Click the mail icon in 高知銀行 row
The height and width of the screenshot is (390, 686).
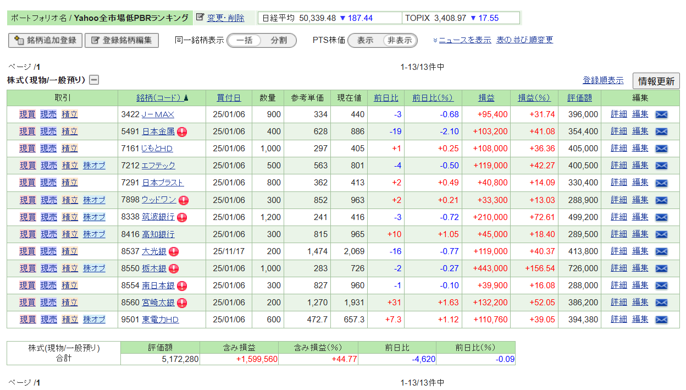[x=661, y=234]
